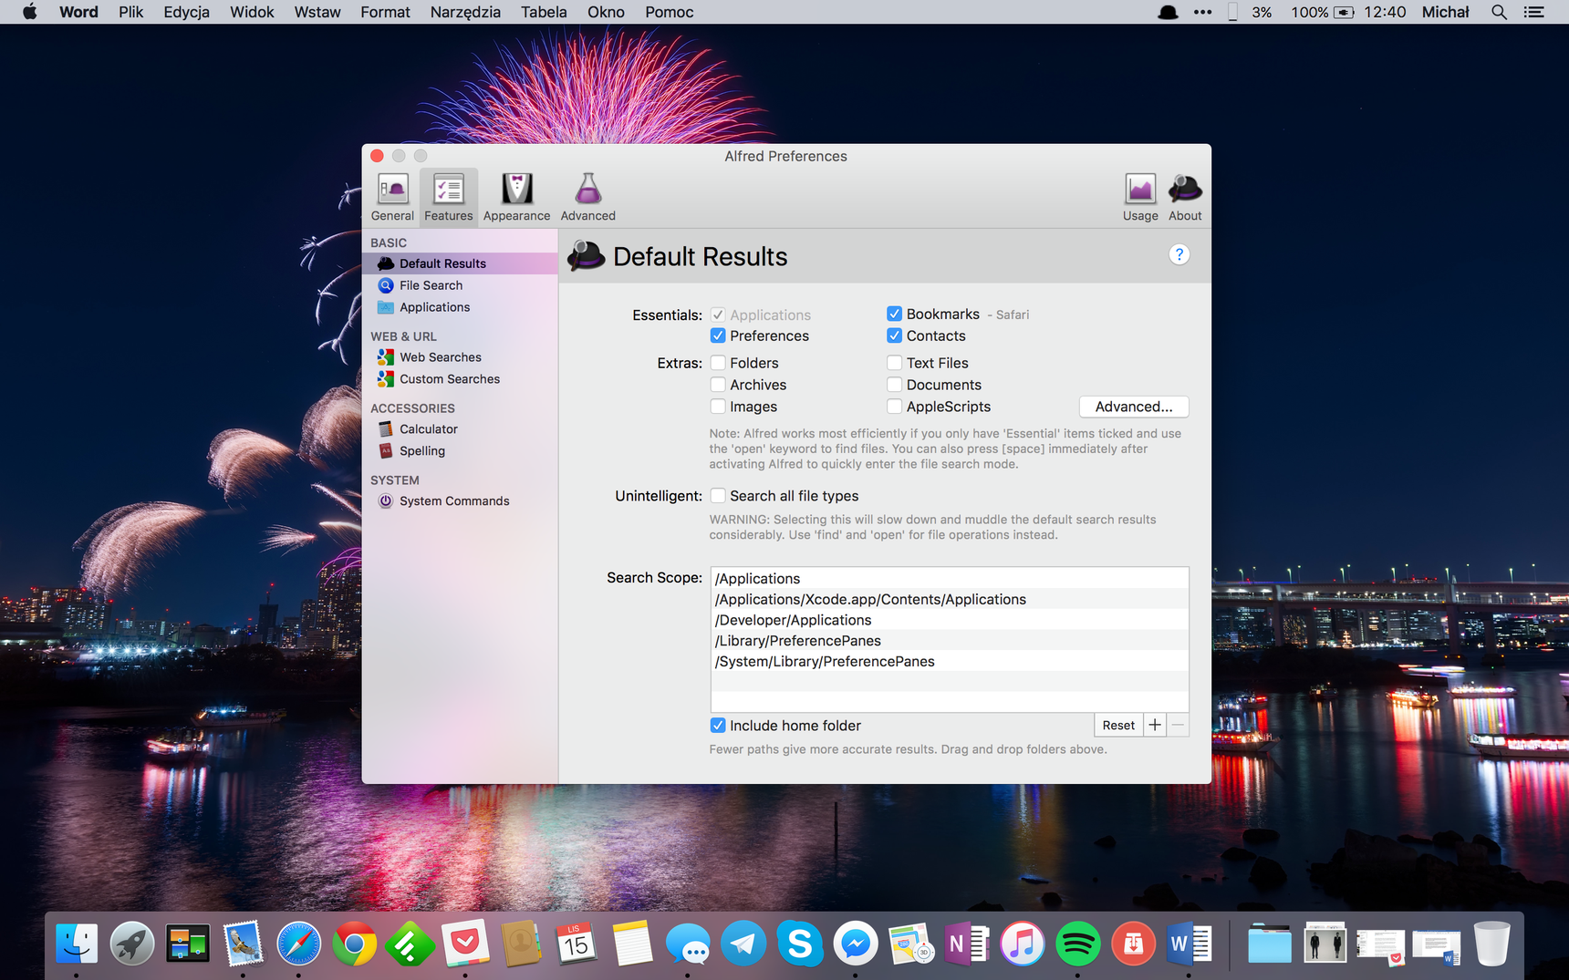Screen dimensions: 1569x980
Task: Click the minus remove path button
Action: 1178,726
